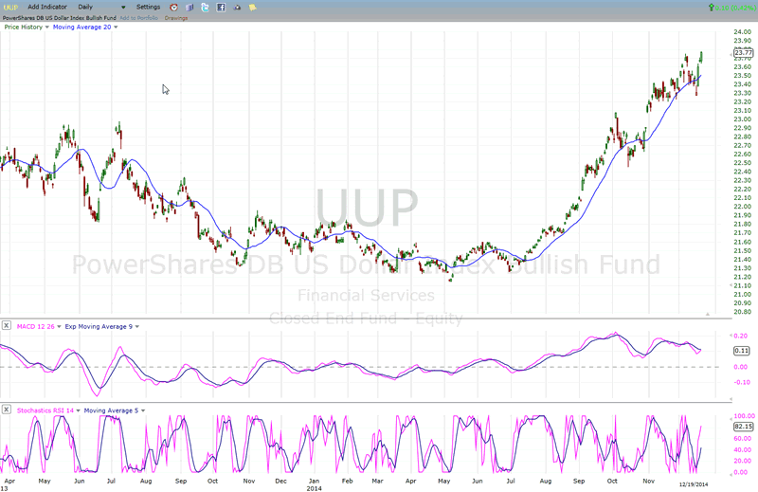This screenshot has width=758, height=492.
Task: Click the Stochastics value tag 82.15
Action: tap(743, 427)
